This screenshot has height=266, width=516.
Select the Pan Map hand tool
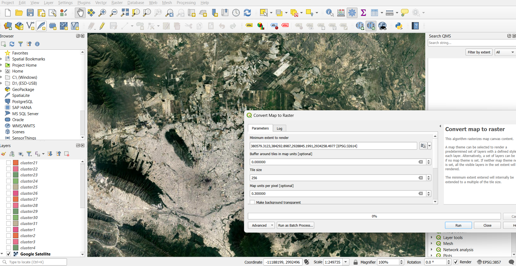point(80,13)
